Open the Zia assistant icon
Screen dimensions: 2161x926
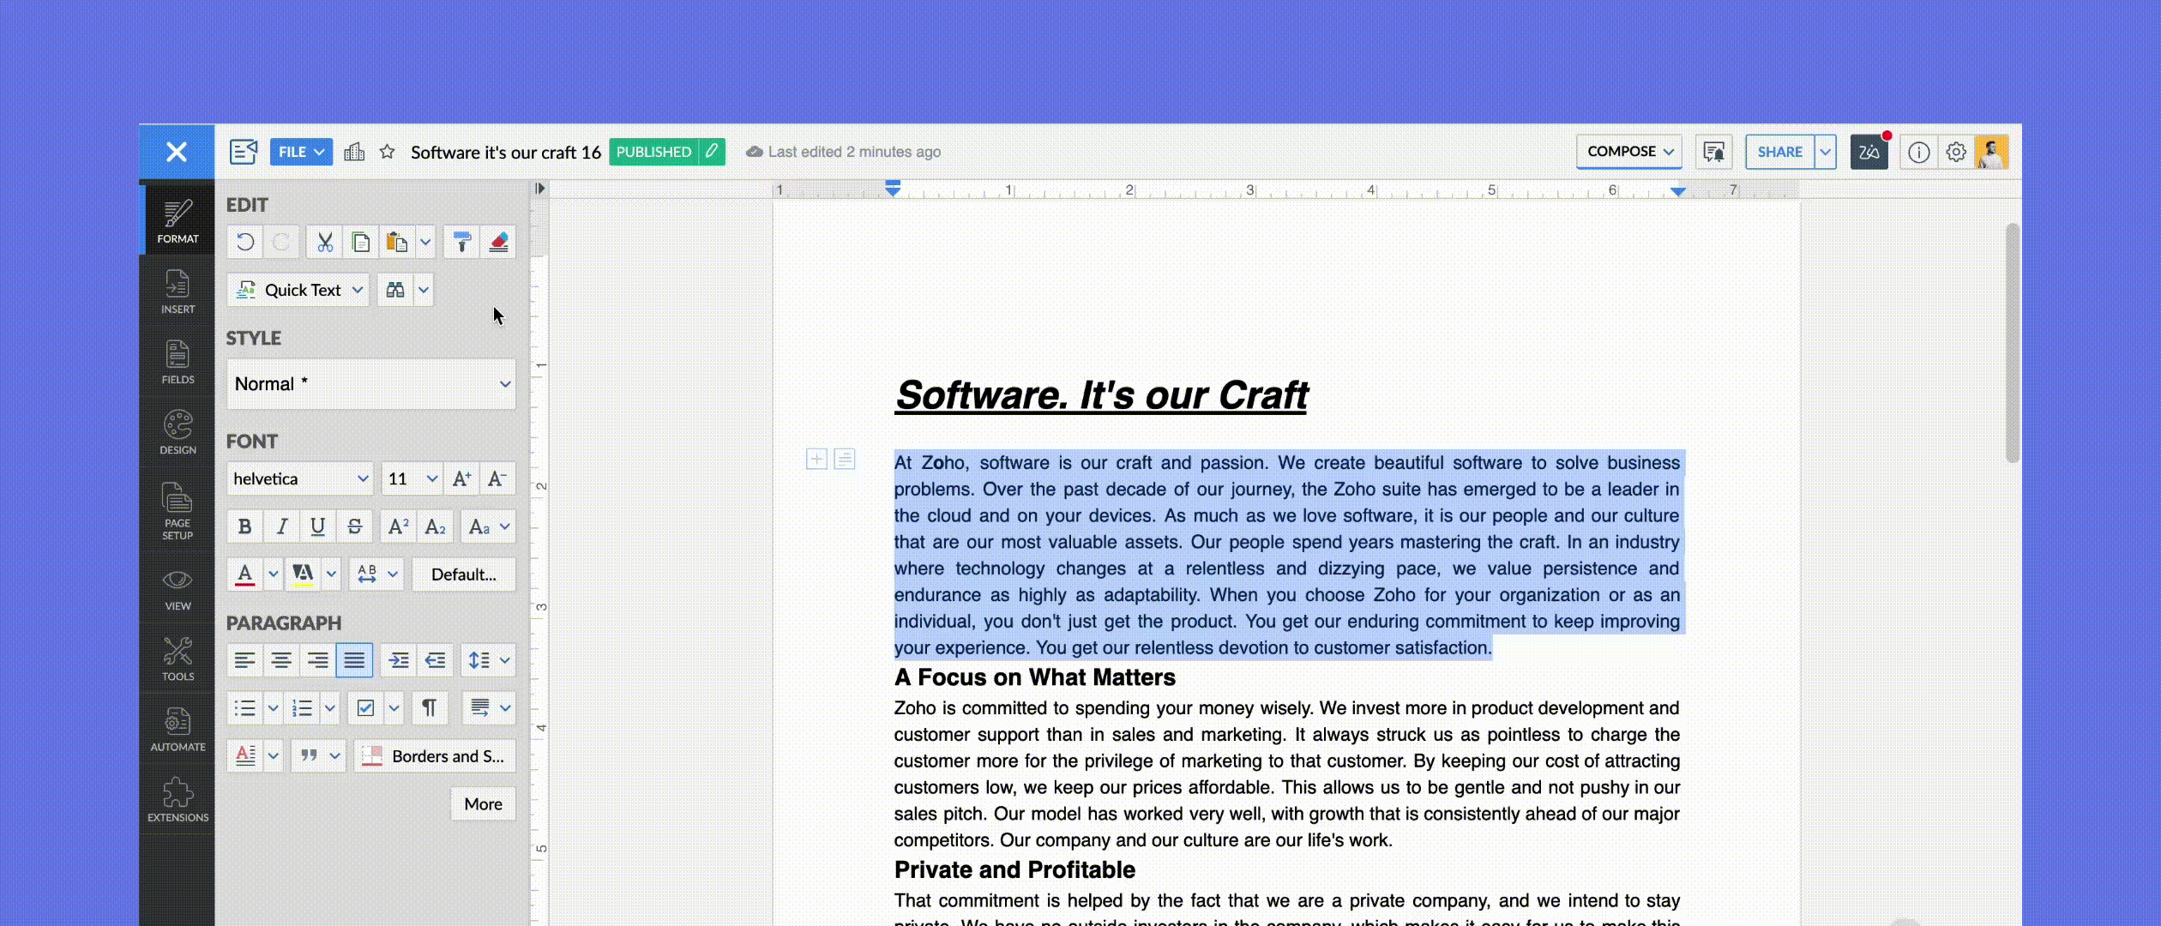tap(1869, 152)
